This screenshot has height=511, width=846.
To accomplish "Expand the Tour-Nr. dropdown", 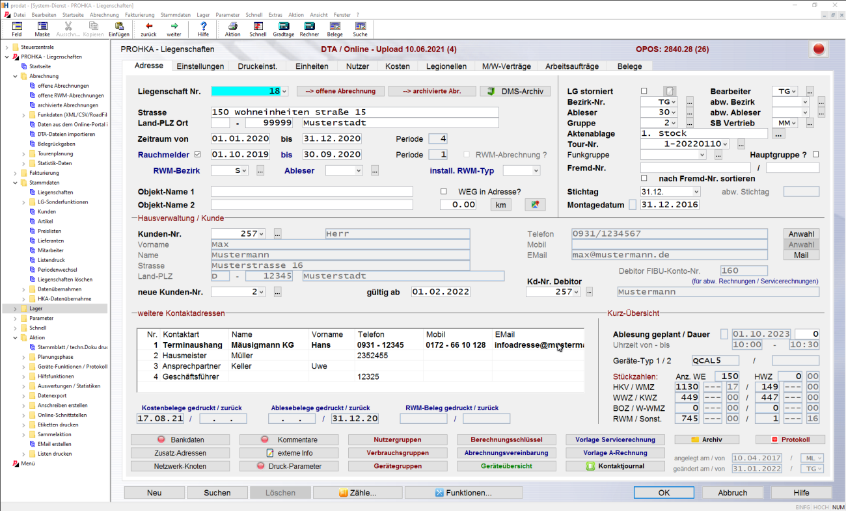I will (724, 144).
